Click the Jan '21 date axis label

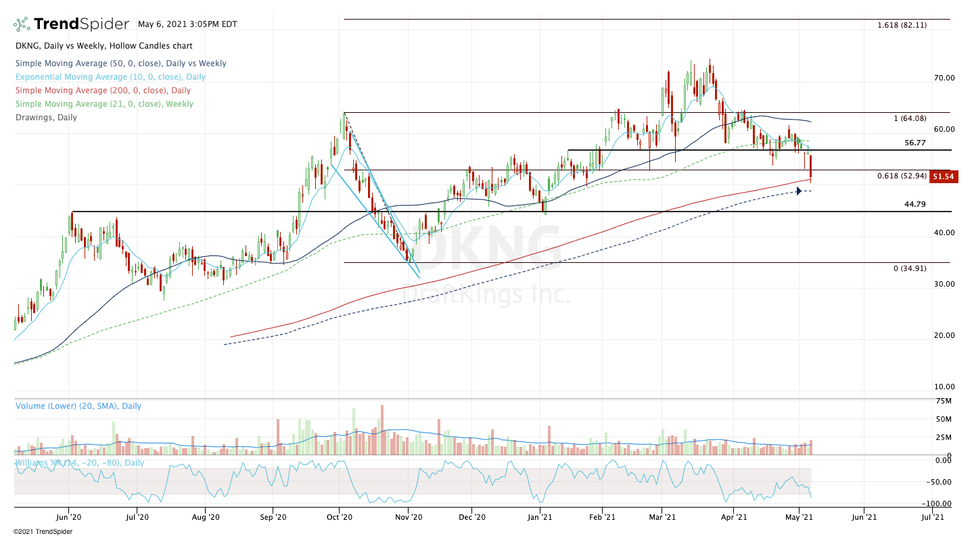[539, 518]
